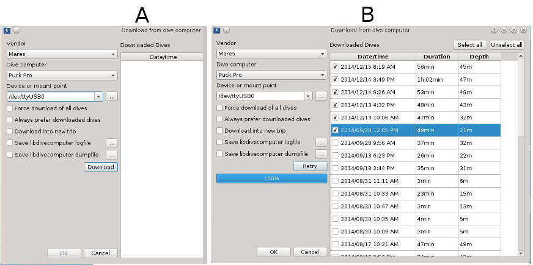
Task: Click the '...' button for logfile in window A
Action: click(111, 143)
